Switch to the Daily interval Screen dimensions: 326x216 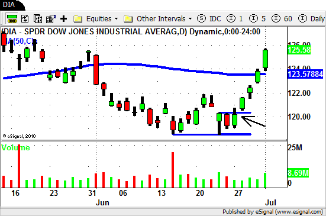tap(311, 19)
